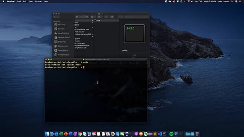Switch Finder to column view
244x137 pixels.
pyautogui.click(x=84, y=17)
